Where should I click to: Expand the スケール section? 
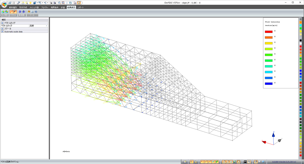(2, 29)
